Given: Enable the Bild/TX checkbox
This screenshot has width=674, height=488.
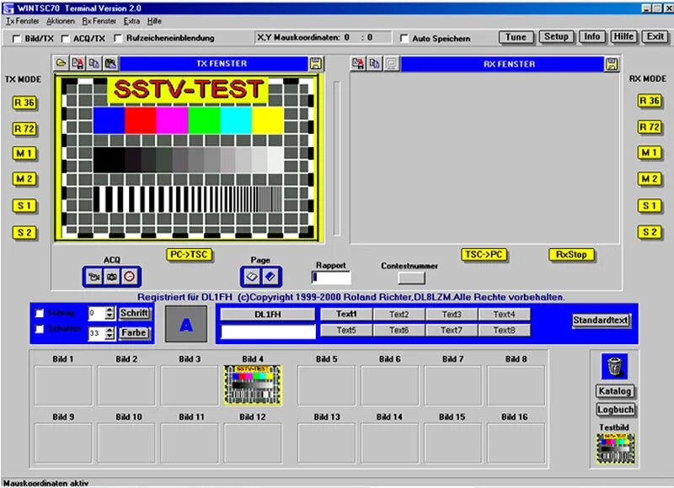Looking at the screenshot, I should 14,37.
